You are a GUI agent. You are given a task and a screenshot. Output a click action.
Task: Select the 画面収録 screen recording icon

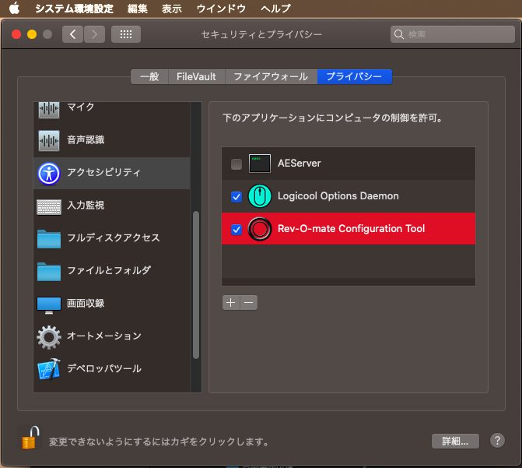coord(49,304)
